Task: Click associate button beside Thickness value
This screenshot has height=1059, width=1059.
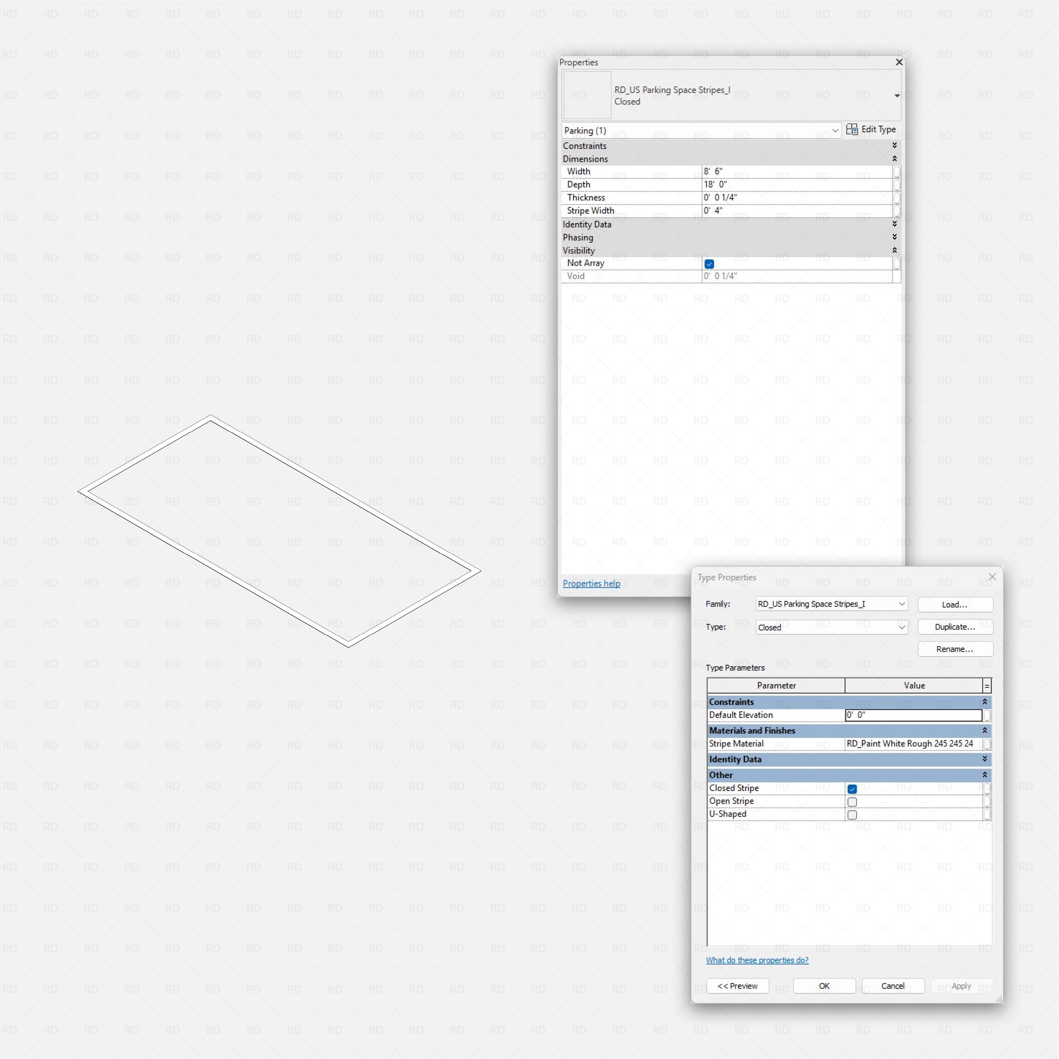Action: tap(897, 198)
